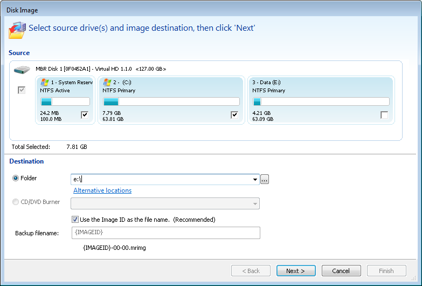Uncheck the System Reserved partition checkbox
The height and width of the screenshot is (286, 422).
(85, 115)
